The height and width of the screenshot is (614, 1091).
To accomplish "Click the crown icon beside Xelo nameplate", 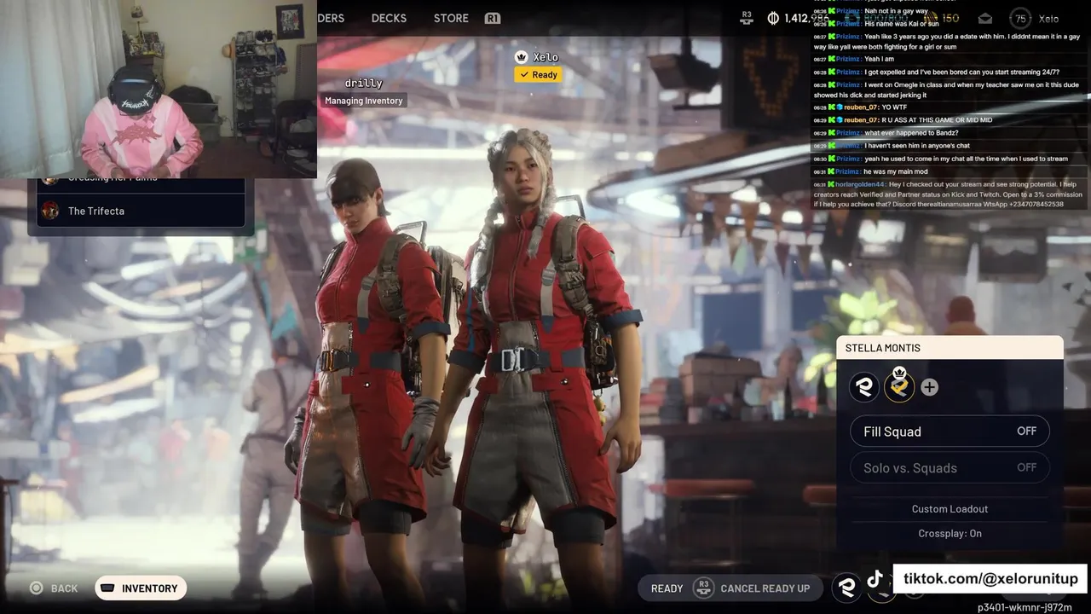I will (522, 57).
